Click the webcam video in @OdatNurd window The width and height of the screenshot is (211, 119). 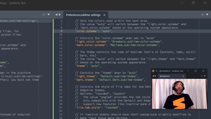[179, 94]
